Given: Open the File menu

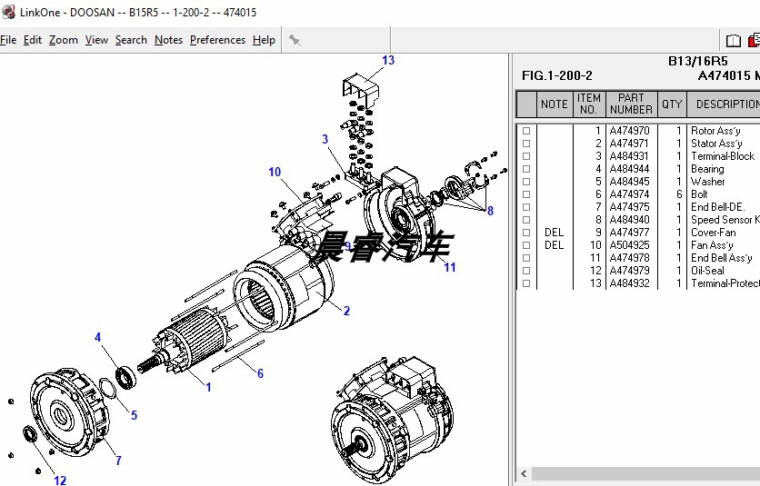Looking at the screenshot, I should 8,40.
